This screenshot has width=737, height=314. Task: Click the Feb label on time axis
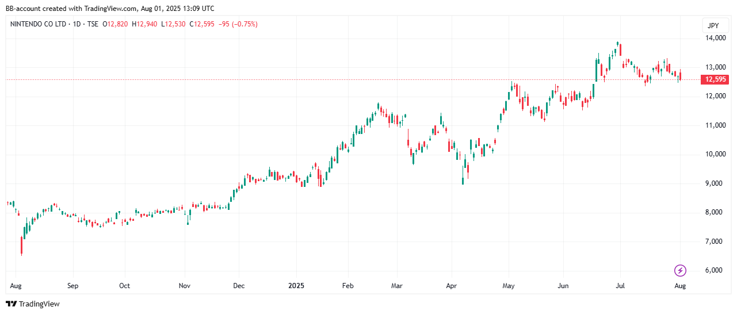point(347,285)
